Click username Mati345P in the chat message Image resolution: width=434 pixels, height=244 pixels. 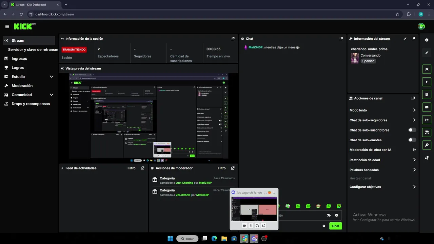(256, 47)
